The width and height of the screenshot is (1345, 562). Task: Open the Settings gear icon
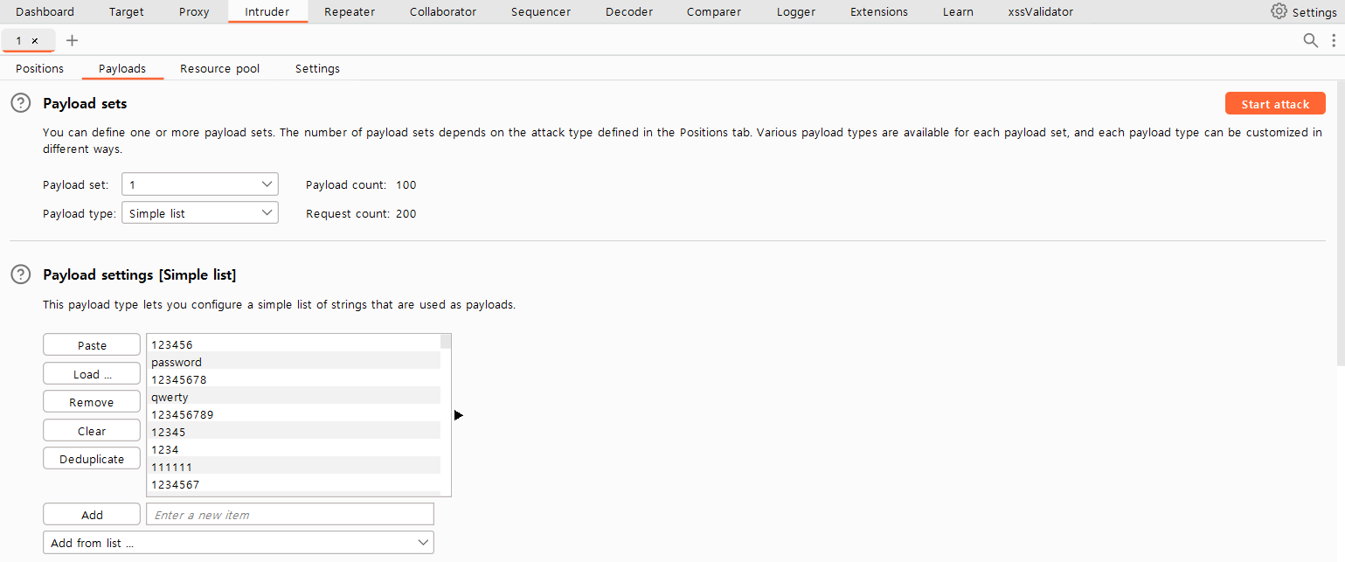1279,11
